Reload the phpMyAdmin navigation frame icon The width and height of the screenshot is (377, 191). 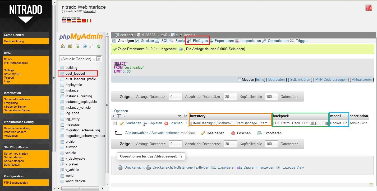pyautogui.click(x=99, y=46)
